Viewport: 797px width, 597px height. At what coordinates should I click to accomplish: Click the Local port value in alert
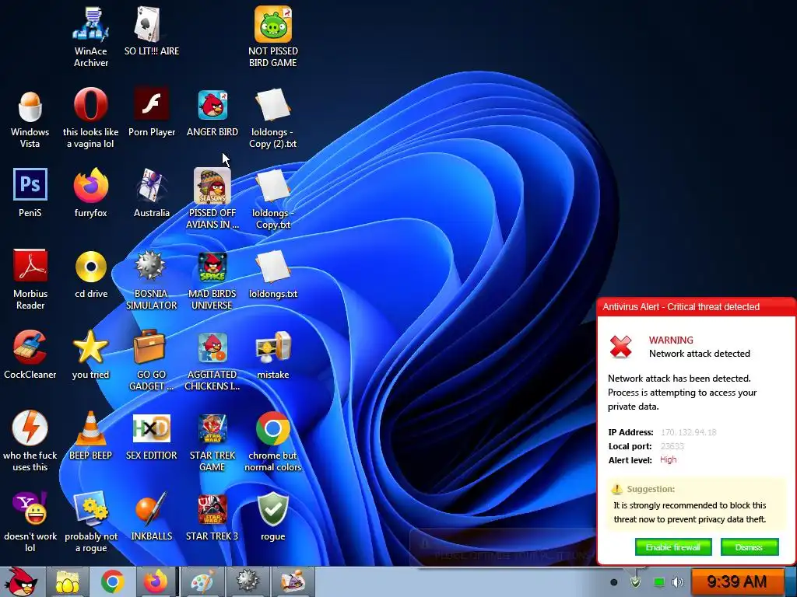(672, 445)
